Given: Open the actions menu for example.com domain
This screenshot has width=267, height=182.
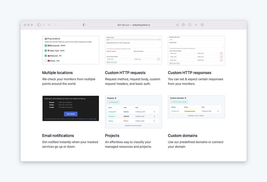Looking at the screenshot, I should click(x=218, y=111).
